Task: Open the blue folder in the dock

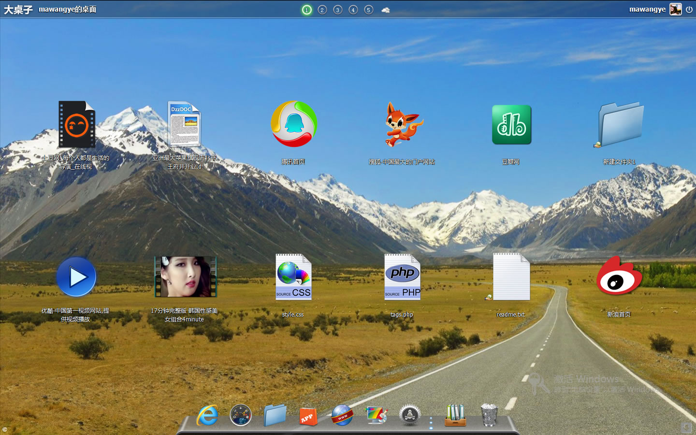Action: (x=275, y=415)
